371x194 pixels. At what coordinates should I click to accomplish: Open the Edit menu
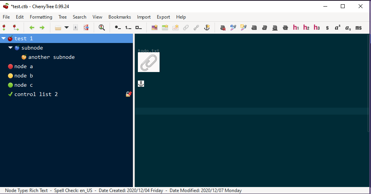20,17
